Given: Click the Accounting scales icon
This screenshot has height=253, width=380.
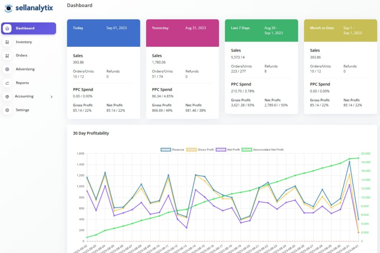Looking at the screenshot, I should (7, 96).
